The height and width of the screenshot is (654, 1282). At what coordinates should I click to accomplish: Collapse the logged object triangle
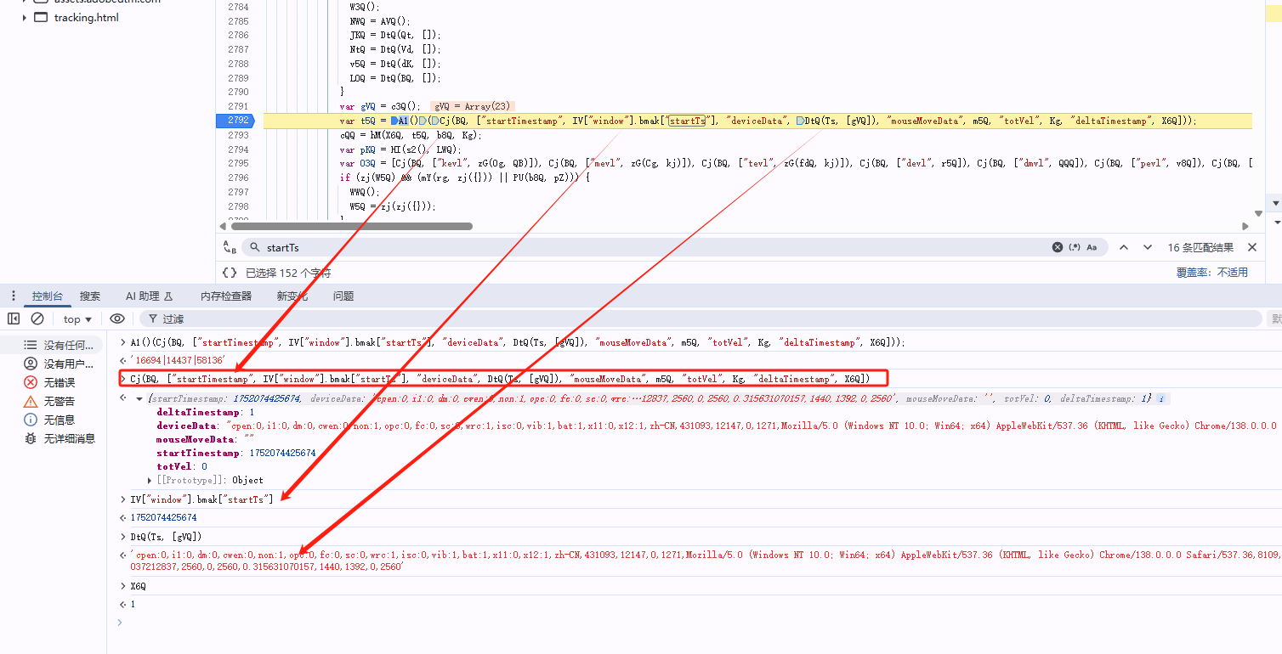point(140,398)
